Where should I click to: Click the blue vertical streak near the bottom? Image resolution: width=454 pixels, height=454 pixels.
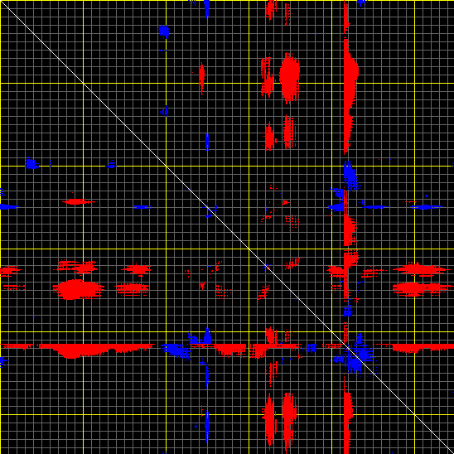tap(207, 426)
